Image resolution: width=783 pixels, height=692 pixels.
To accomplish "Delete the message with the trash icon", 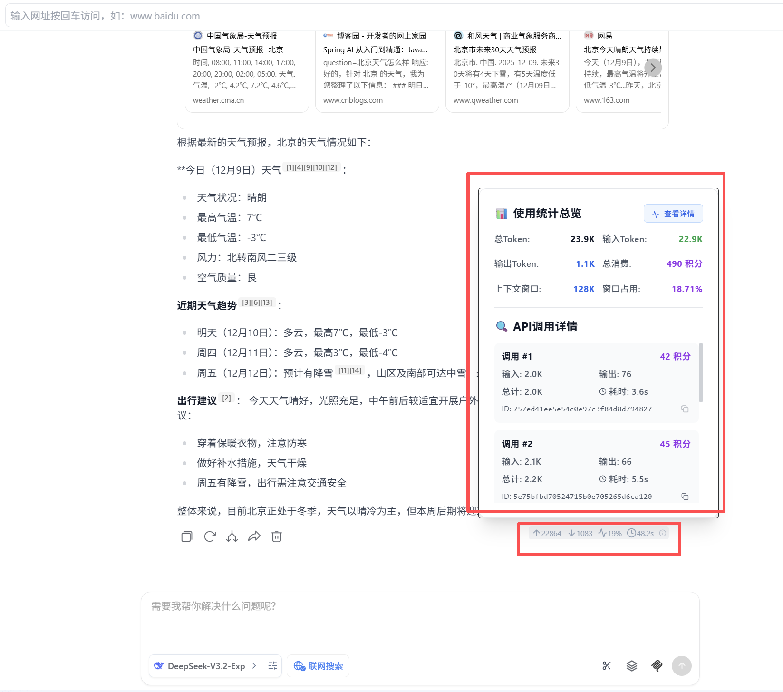I will 277,536.
